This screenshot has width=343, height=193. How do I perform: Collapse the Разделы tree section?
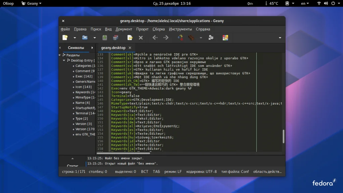(x=60, y=55)
